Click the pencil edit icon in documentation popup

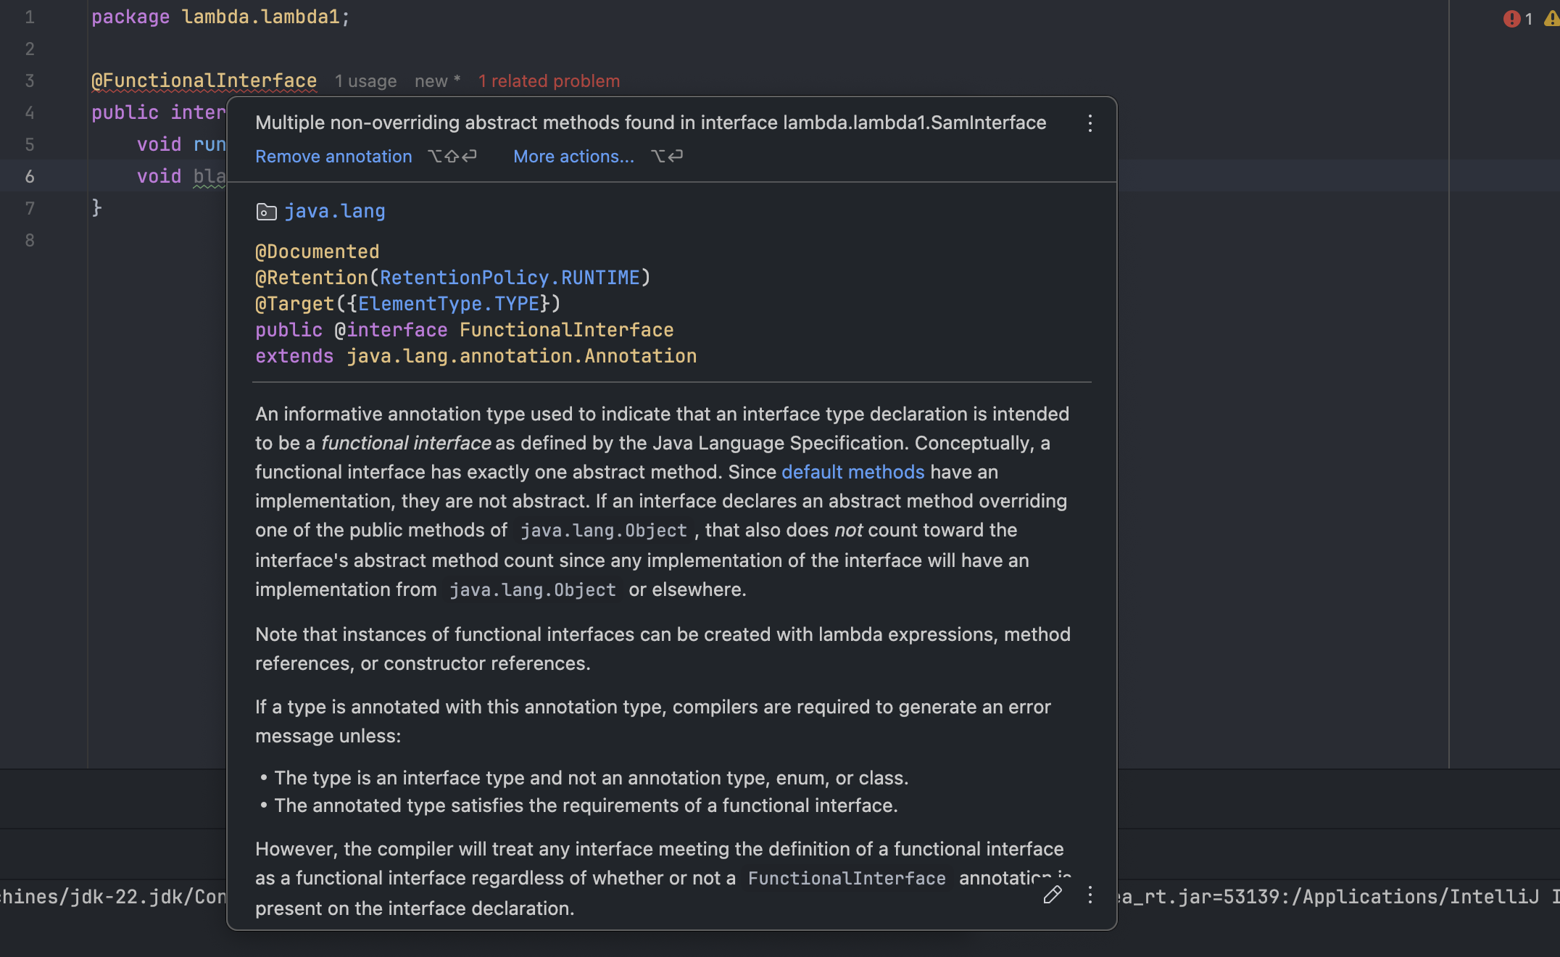(1053, 895)
